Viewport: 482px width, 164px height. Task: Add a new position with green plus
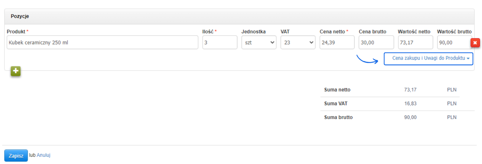pyautogui.click(x=16, y=71)
